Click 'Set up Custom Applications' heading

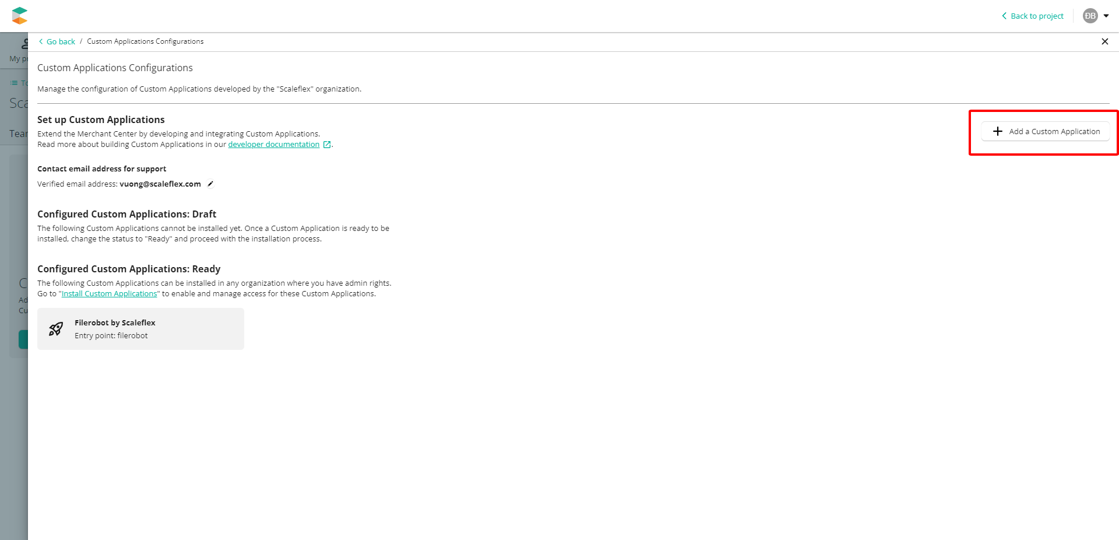101,120
